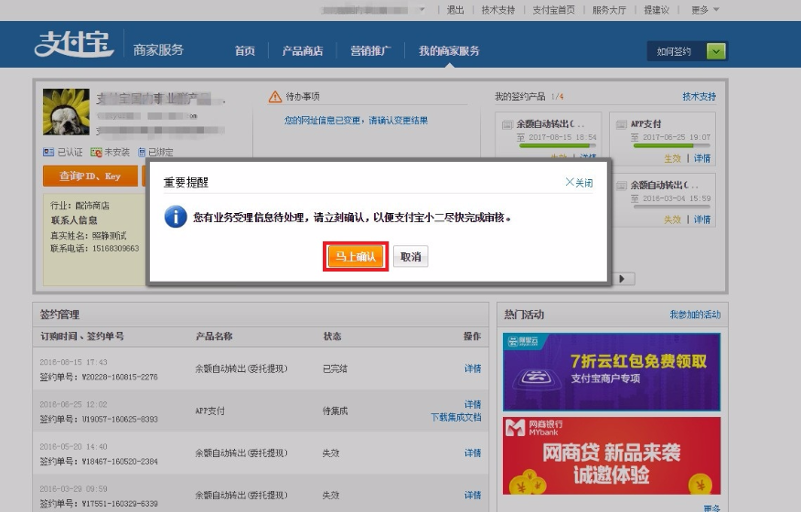Open the 产品商店 navigation tab

tap(303, 50)
